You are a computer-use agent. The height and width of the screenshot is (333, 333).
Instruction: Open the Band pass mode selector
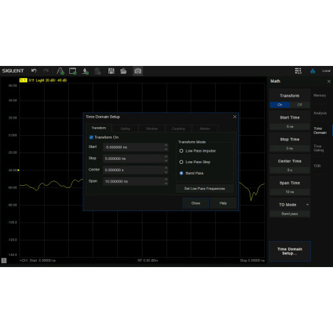click(x=290, y=214)
